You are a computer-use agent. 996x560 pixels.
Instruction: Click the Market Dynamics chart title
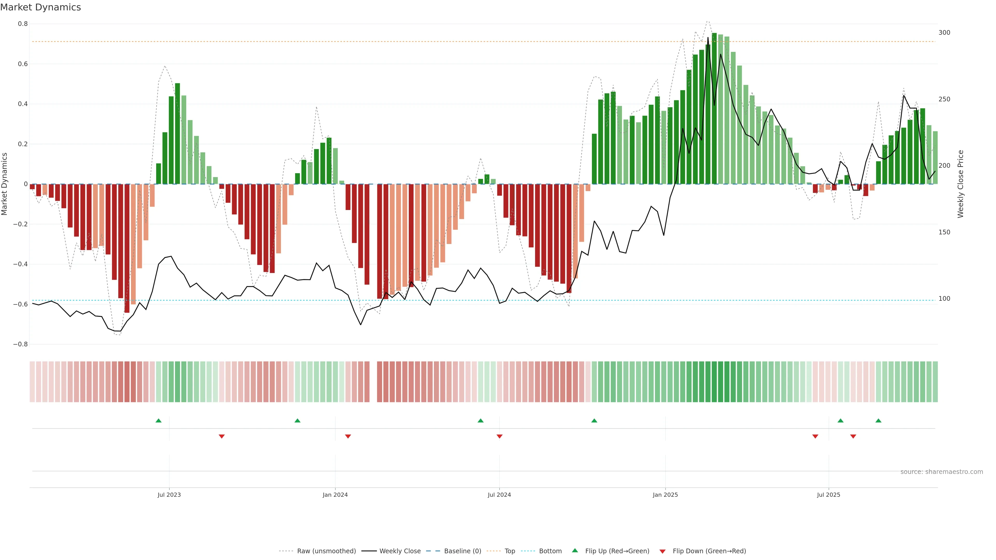click(41, 7)
